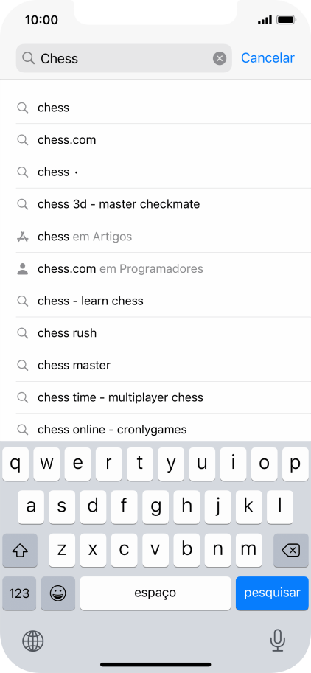Screen dimensions: 311x673
Task: Tap the magnifier icon in search field
Action: point(28,58)
